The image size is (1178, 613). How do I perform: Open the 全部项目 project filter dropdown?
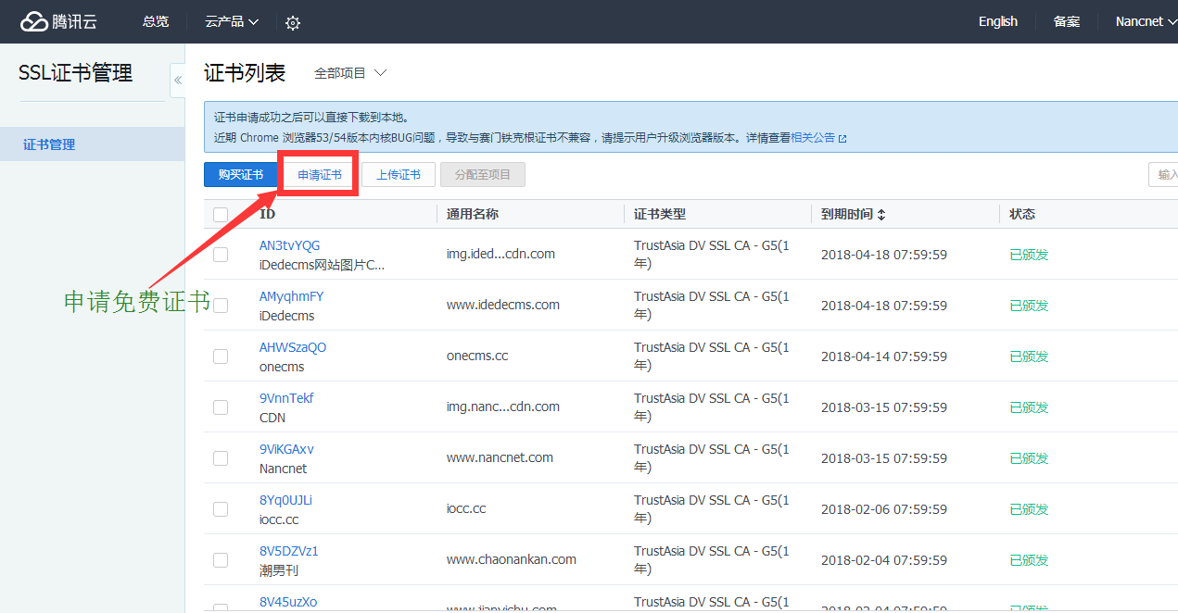click(349, 73)
